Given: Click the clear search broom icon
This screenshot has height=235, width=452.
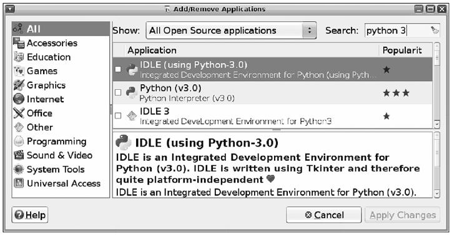Looking at the screenshot, I should (434, 31).
